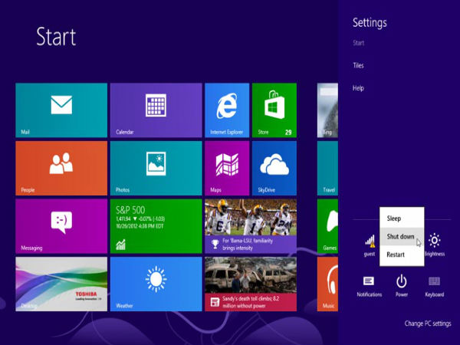Open the Weather tile

(156, 283)
